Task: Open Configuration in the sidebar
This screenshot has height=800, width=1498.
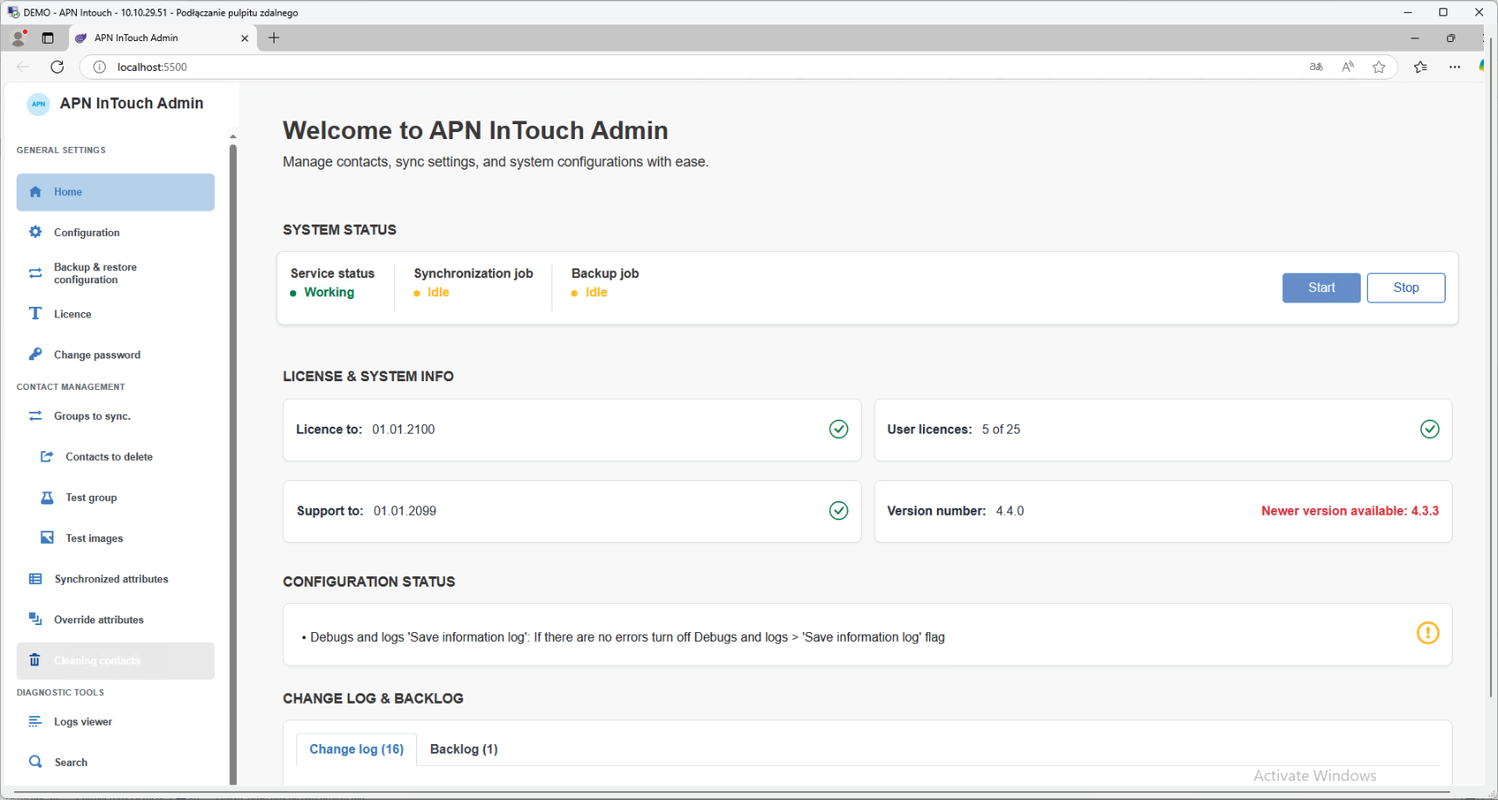Action: tap(115, 233)
